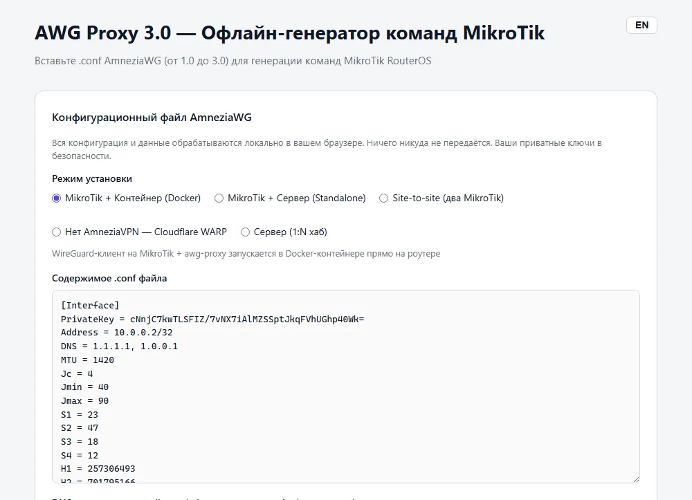Click the PrivateKey line in the config
Image resolution: width=692 pixels, height=500 pixels.
coord(212,319)
